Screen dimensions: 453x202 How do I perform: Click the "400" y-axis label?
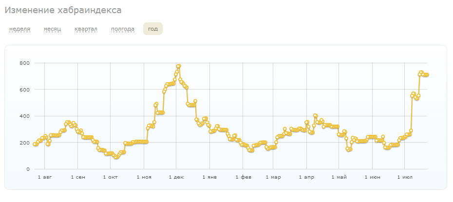24,116
